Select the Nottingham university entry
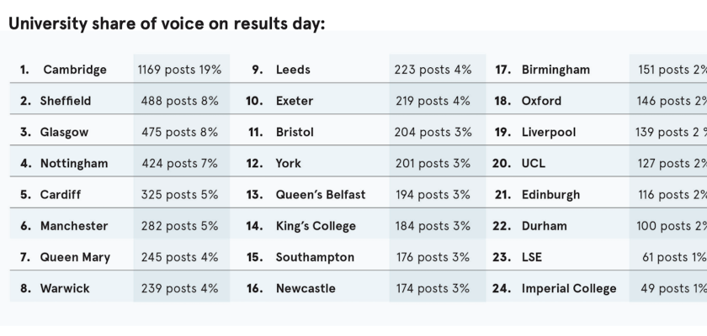 (x=74, y=163)
